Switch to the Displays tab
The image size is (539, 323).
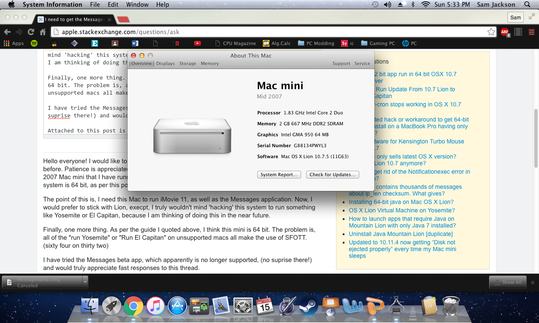click(x=165, y=64)
